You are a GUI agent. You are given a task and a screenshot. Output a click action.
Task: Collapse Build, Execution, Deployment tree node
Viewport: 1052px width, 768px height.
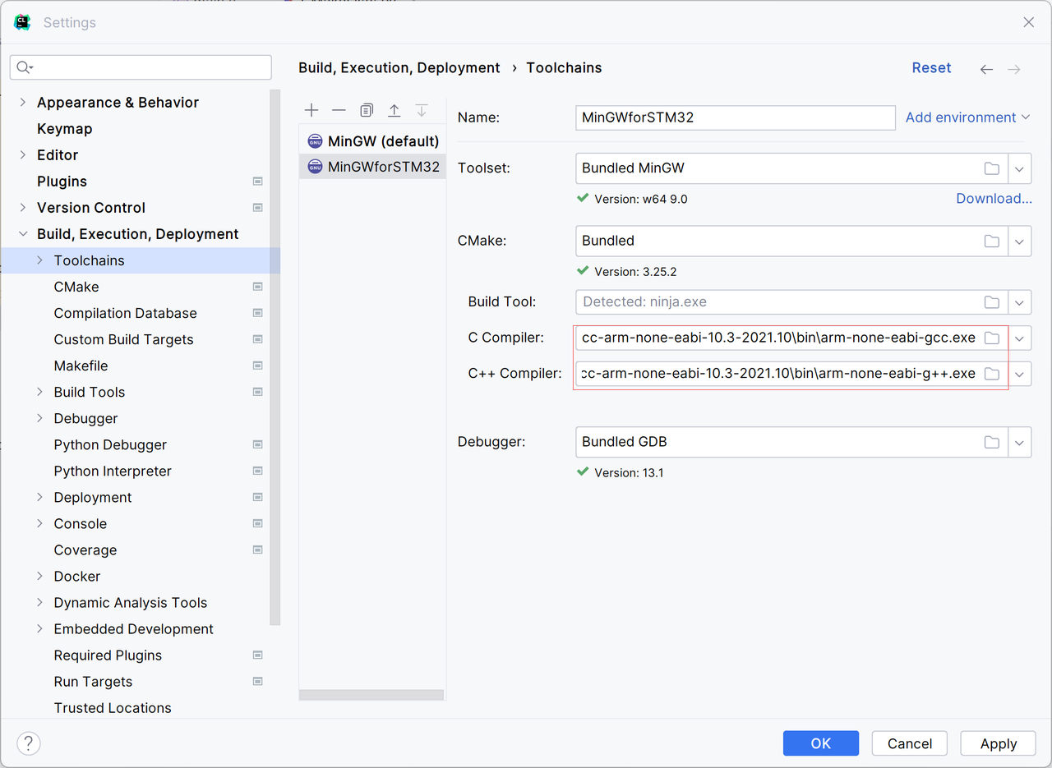click(23, 234)
